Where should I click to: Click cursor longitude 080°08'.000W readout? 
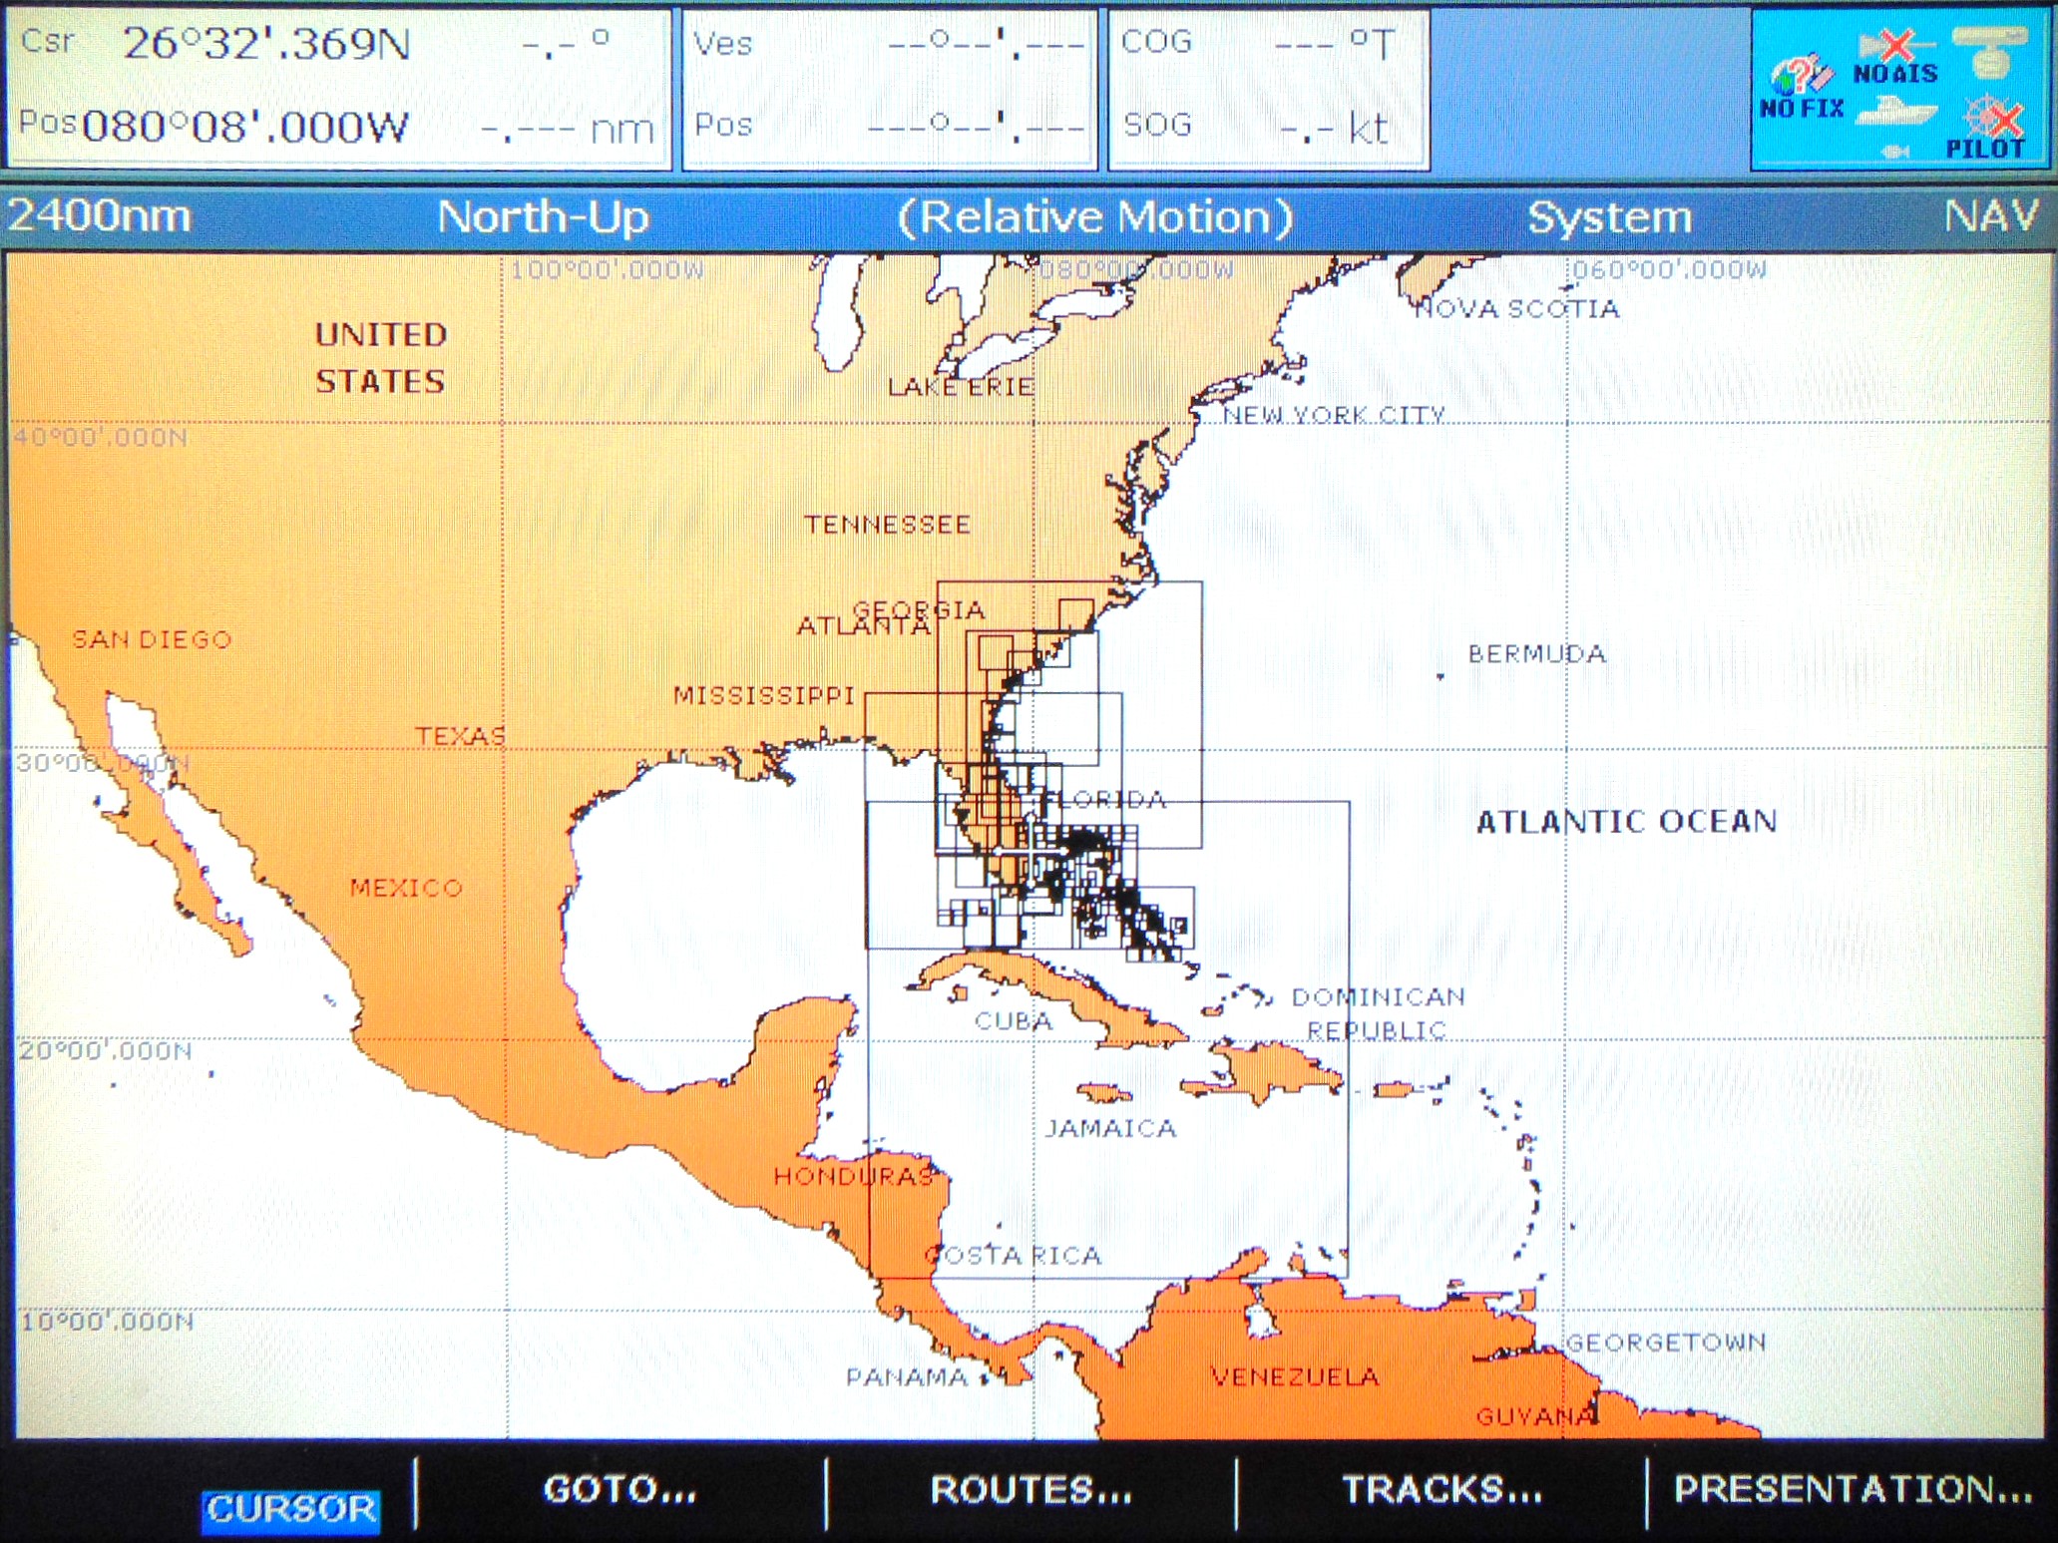(x=245, y=127)
